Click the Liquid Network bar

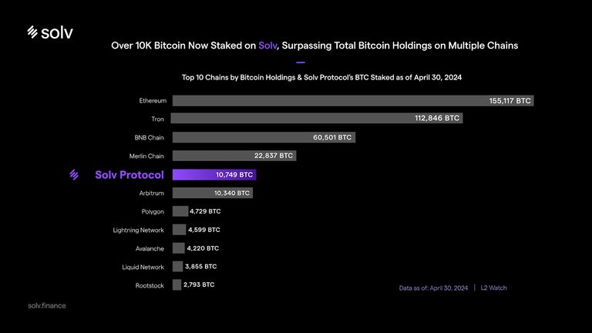pos(178,267)
